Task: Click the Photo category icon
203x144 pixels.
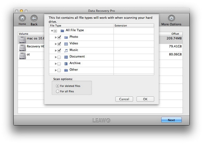Action: click(66, 37)
